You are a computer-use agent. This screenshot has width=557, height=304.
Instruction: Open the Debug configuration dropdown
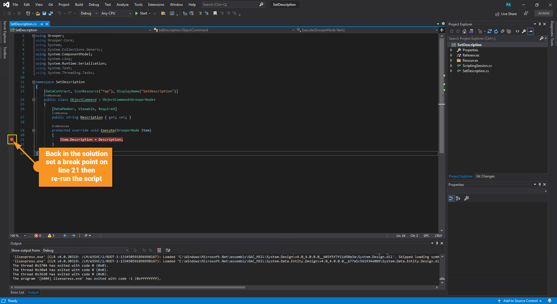tap(89, 13)
